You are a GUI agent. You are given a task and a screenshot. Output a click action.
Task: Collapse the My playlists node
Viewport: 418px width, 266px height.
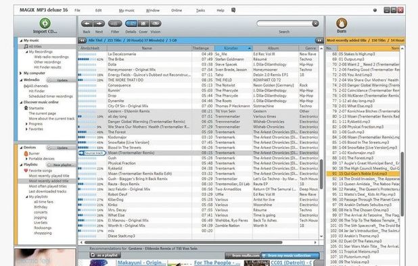(x=26, y=197)
